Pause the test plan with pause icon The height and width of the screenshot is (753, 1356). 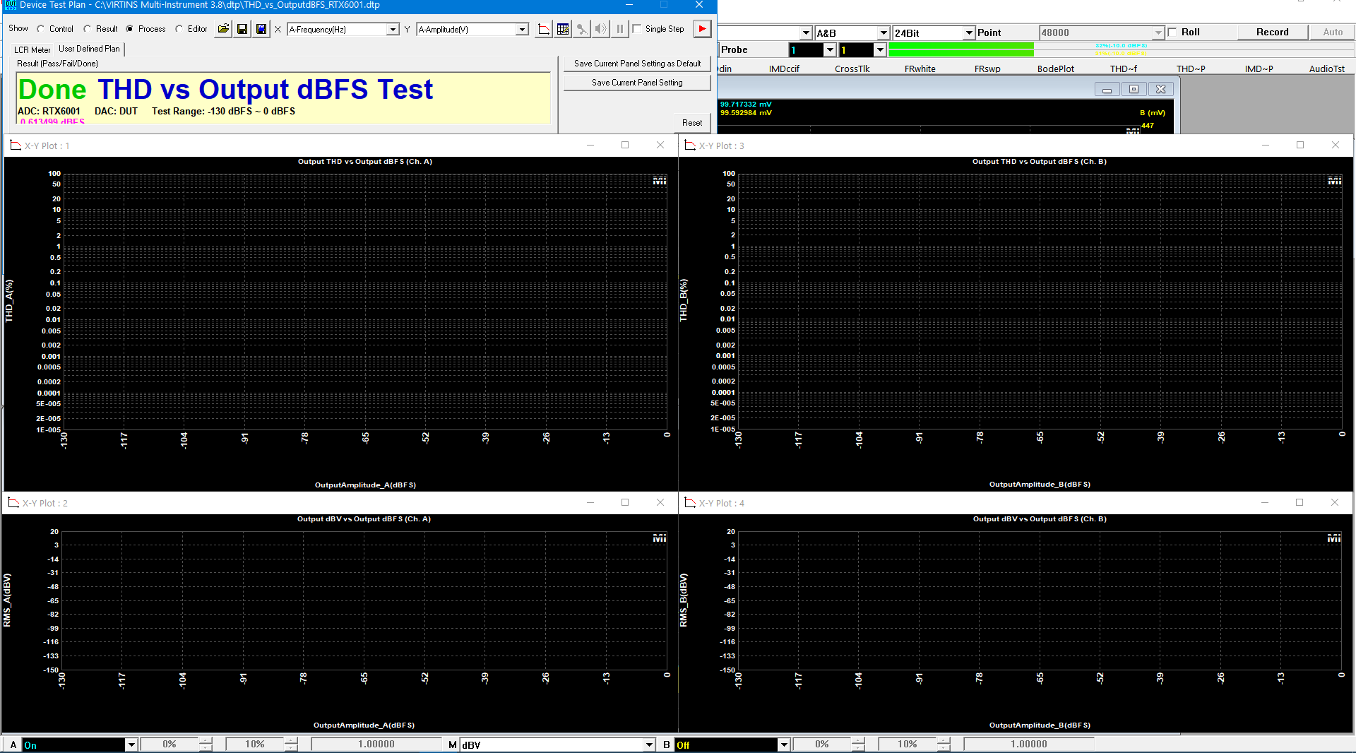tap(620, 29)
